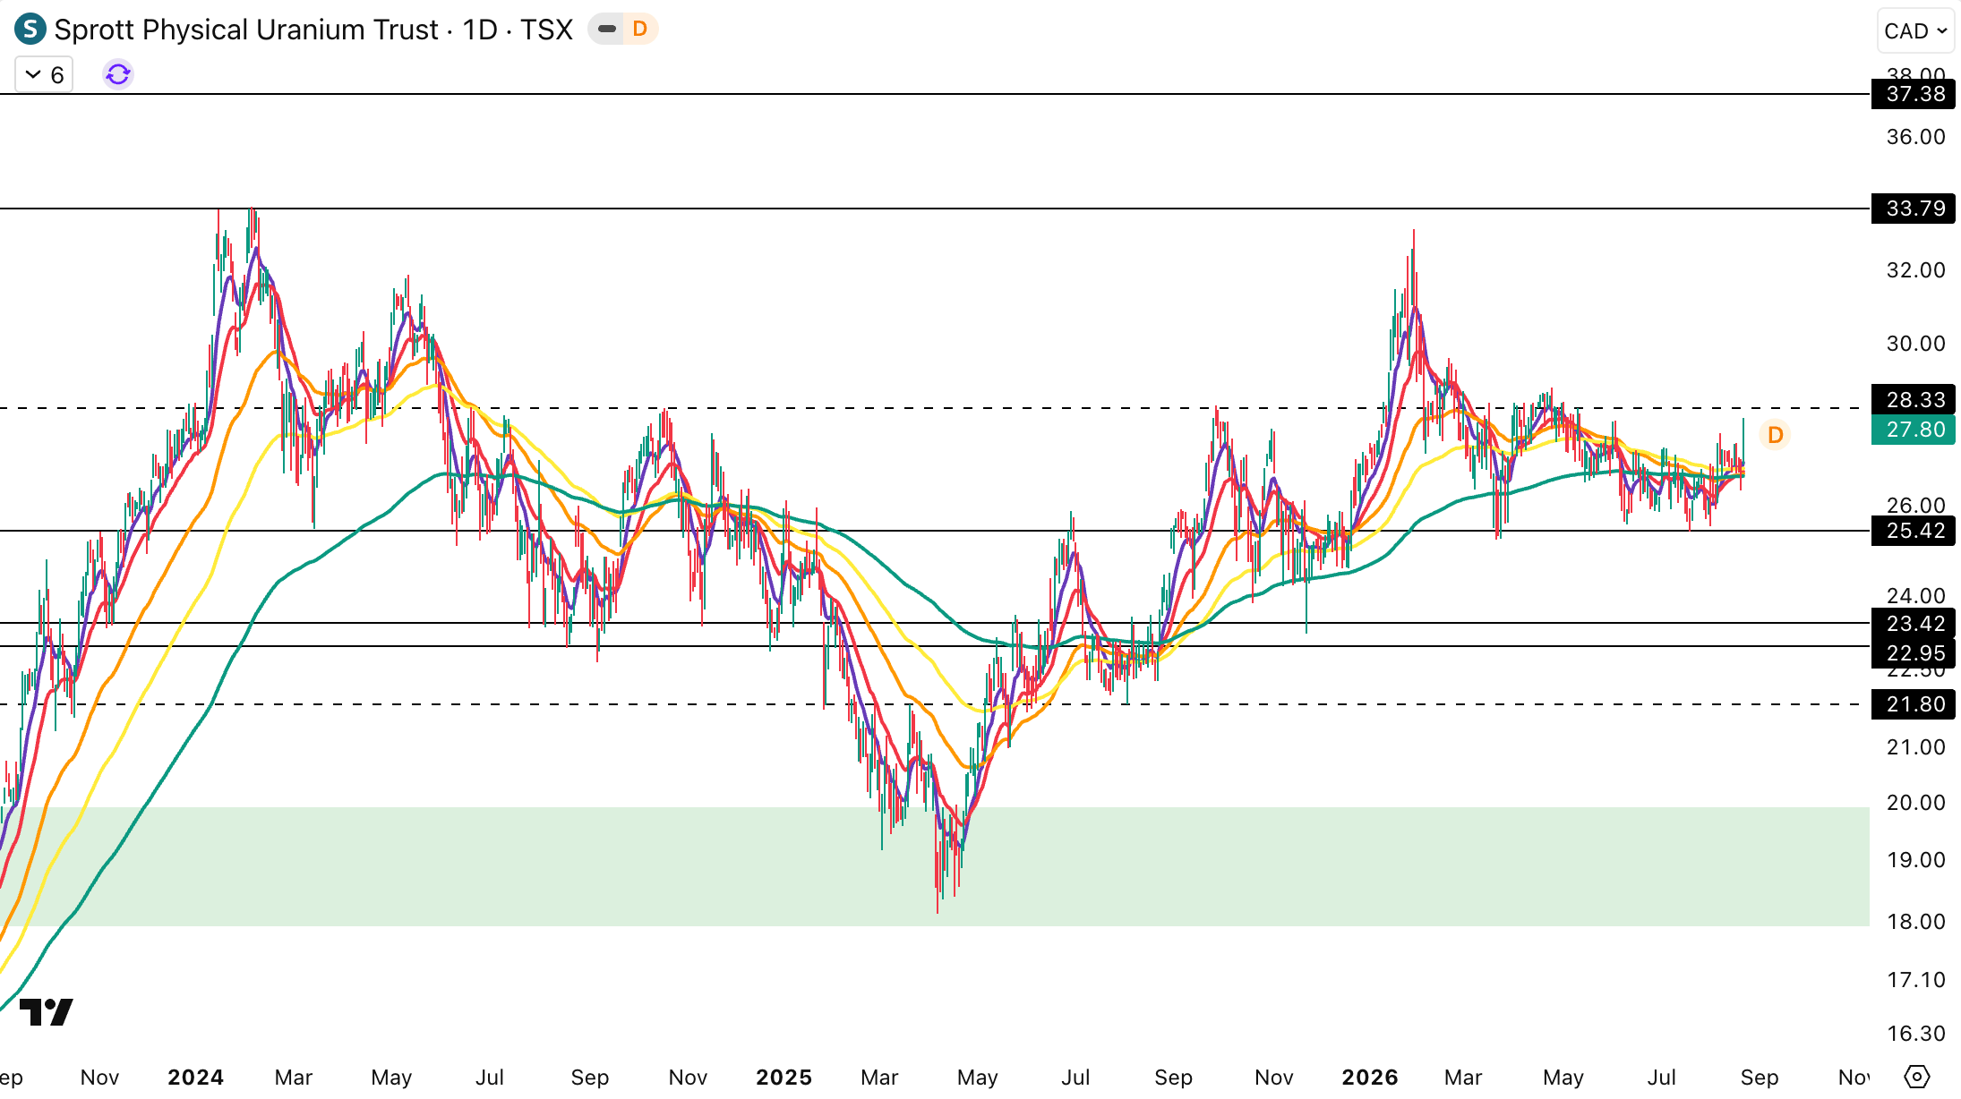Click the 30.00 price axis tick
Viewport: 1961px width, 1099px height.
tap(1915, 344)
